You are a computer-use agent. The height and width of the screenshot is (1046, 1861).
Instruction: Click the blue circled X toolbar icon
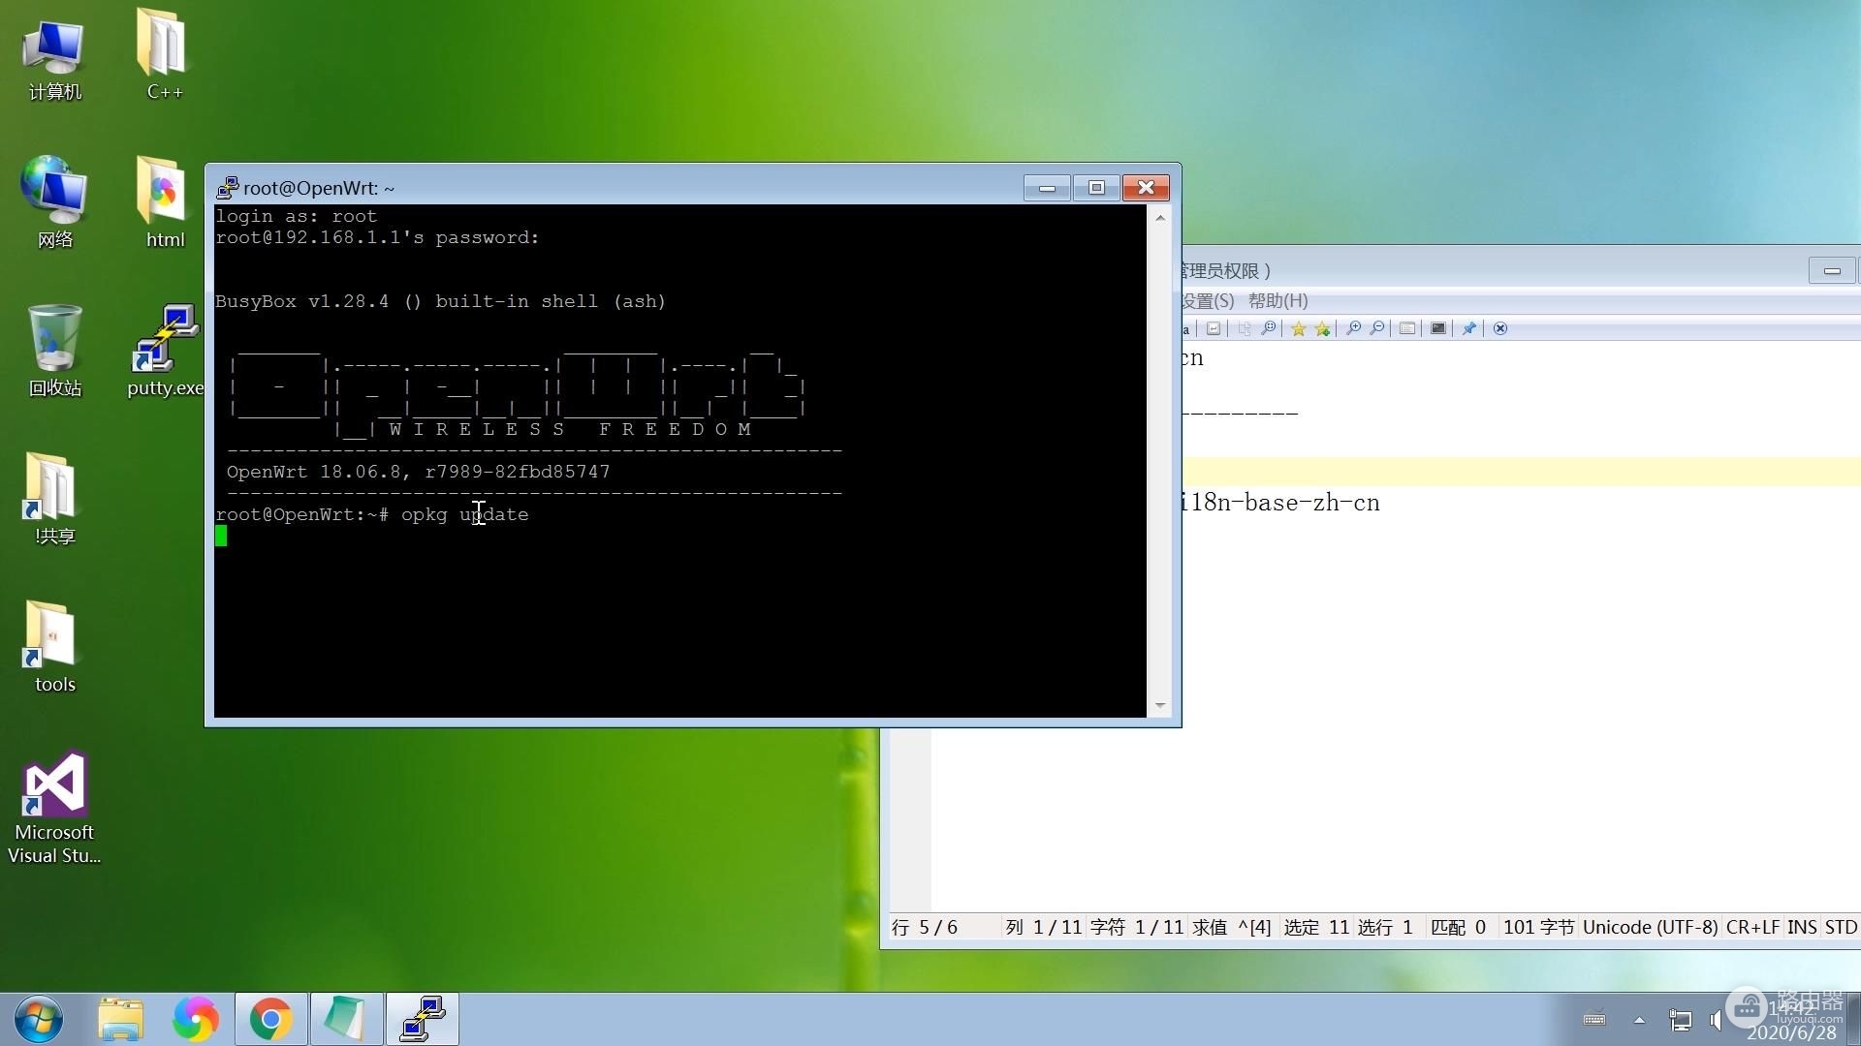pos(1500,329)
